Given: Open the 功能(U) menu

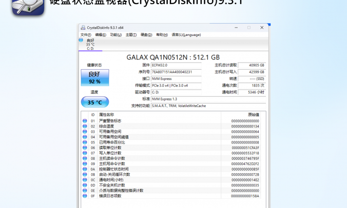Looking at the screenshot, I should (x=116, y=35).
